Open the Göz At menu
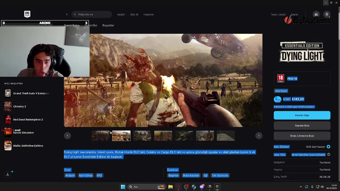Screen dimensions: 340x191 (x=134, y=14)
